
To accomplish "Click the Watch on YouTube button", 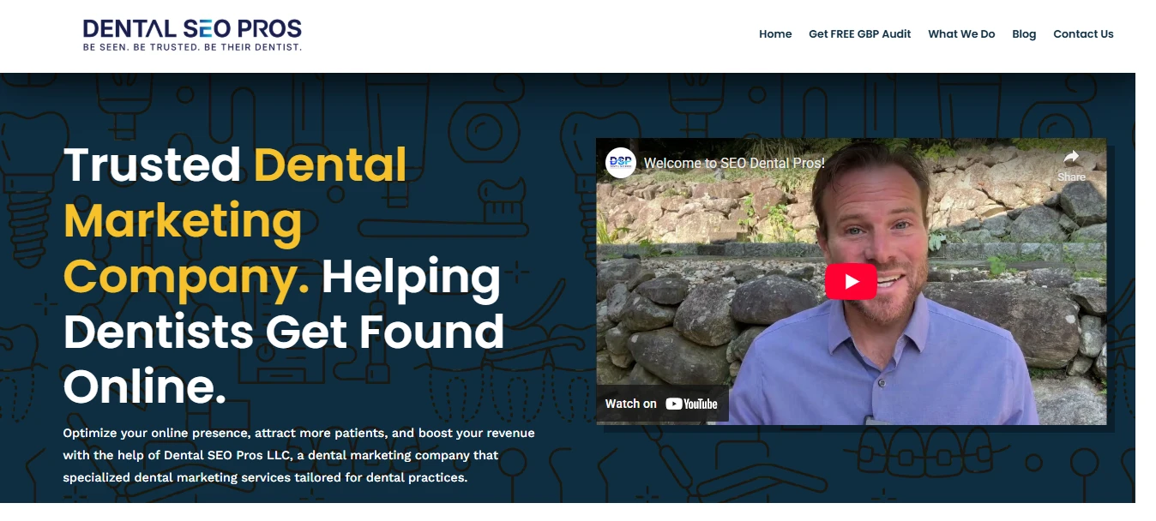I will (662, 404).
